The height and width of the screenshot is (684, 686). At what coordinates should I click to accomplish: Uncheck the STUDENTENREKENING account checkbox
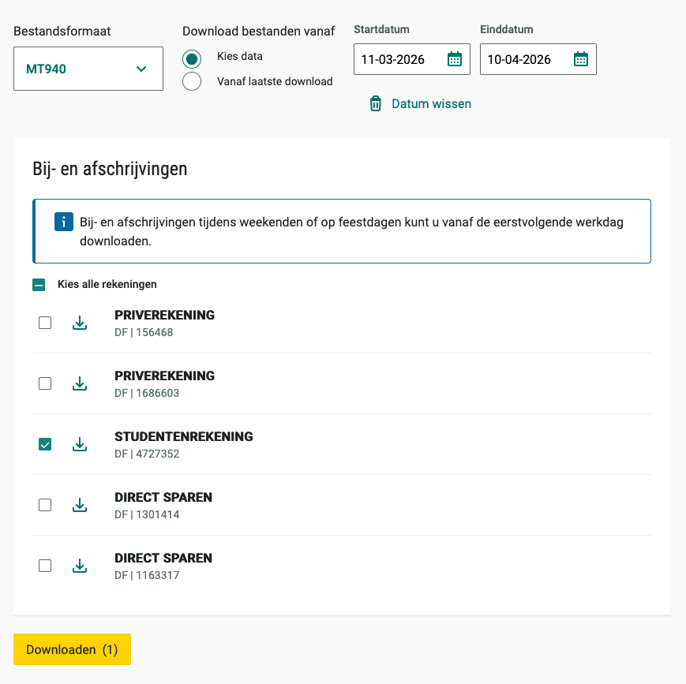45,443
